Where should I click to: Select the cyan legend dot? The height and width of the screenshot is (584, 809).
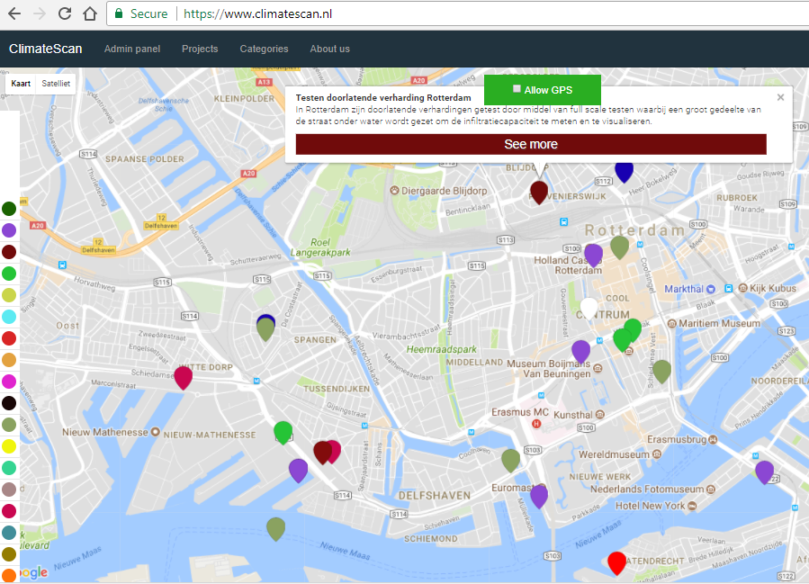(9, 317)
